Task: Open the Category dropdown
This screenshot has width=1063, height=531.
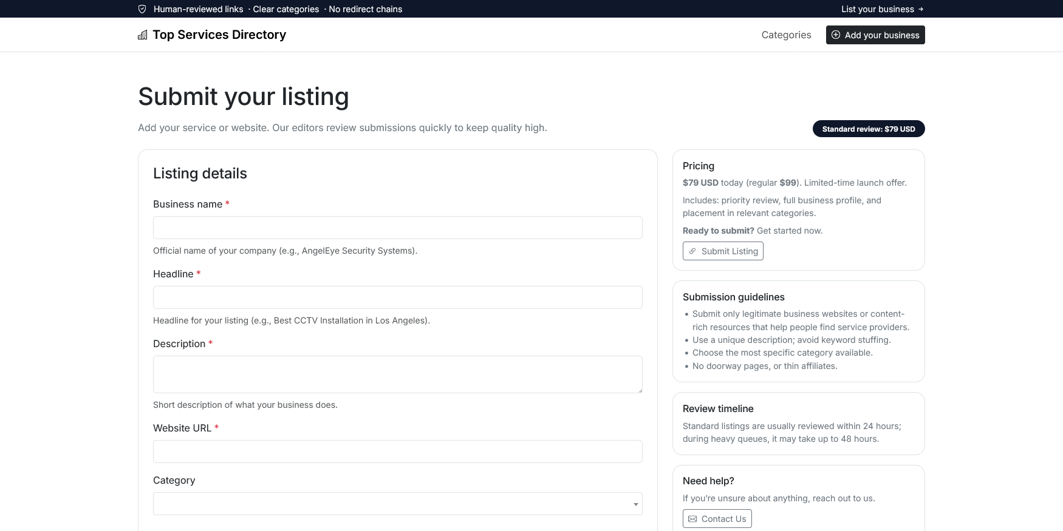Action: coord(398,504)
